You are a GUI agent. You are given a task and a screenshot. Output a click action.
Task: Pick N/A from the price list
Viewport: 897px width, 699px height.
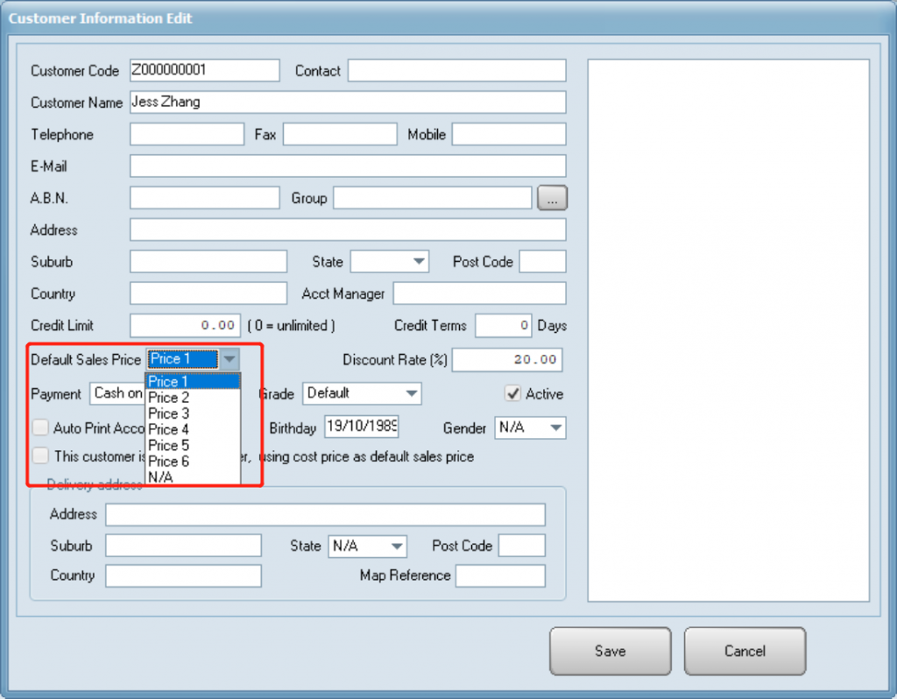coord(161,477)
